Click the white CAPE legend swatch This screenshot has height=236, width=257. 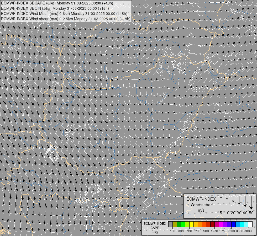[x=250, y=224]
